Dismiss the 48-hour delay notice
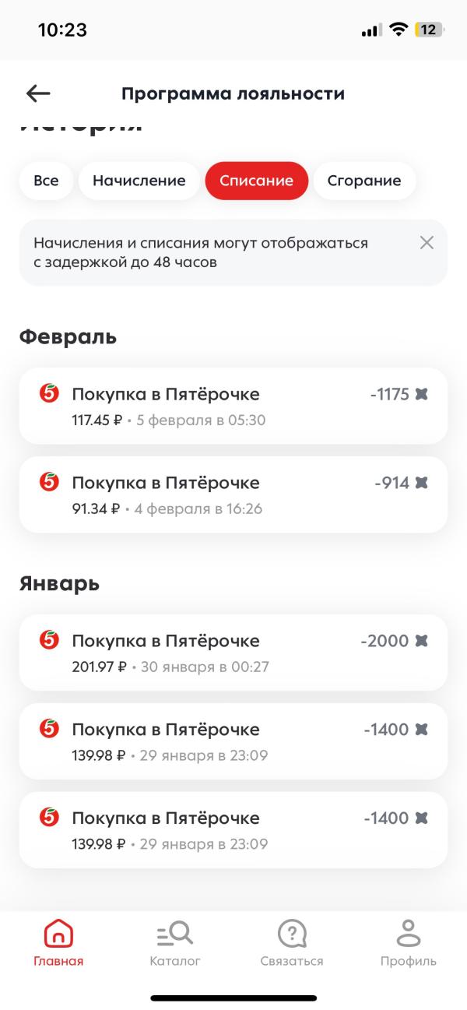The image size is (467, 1010). click(427, 243)
